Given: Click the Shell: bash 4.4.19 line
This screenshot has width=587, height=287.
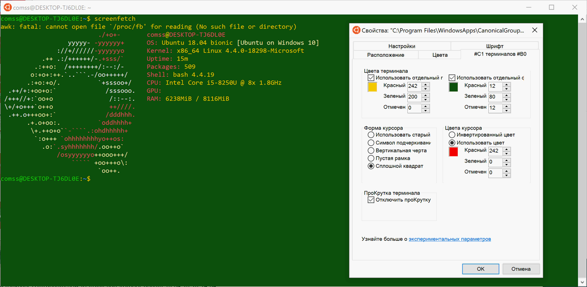Looking at the screenshot, I should pyautogui.click(x=180, y=75).
